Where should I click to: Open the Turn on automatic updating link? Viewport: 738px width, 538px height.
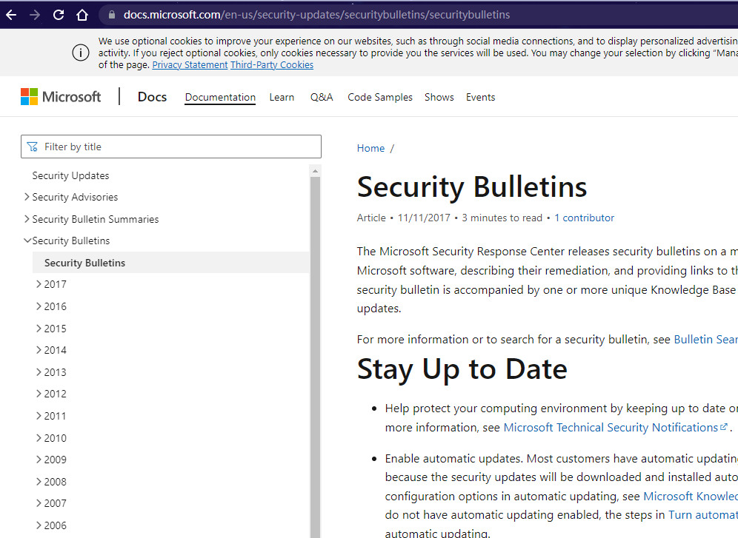702,515
